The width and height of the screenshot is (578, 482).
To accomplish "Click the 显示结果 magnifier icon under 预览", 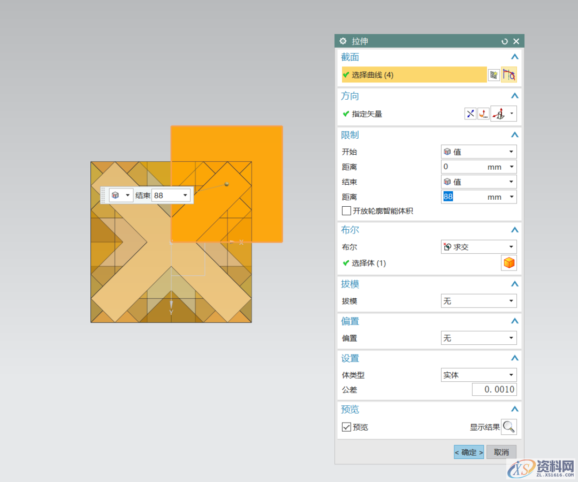I will (x=509, y=427).
